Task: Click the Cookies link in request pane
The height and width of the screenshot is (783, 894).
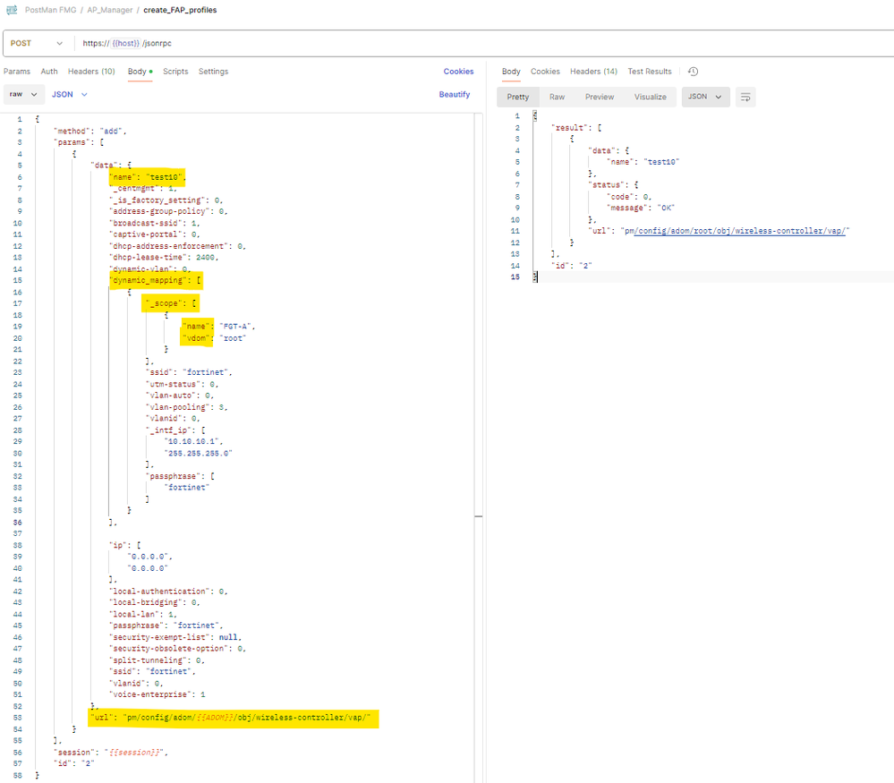Action: (458, 72)
